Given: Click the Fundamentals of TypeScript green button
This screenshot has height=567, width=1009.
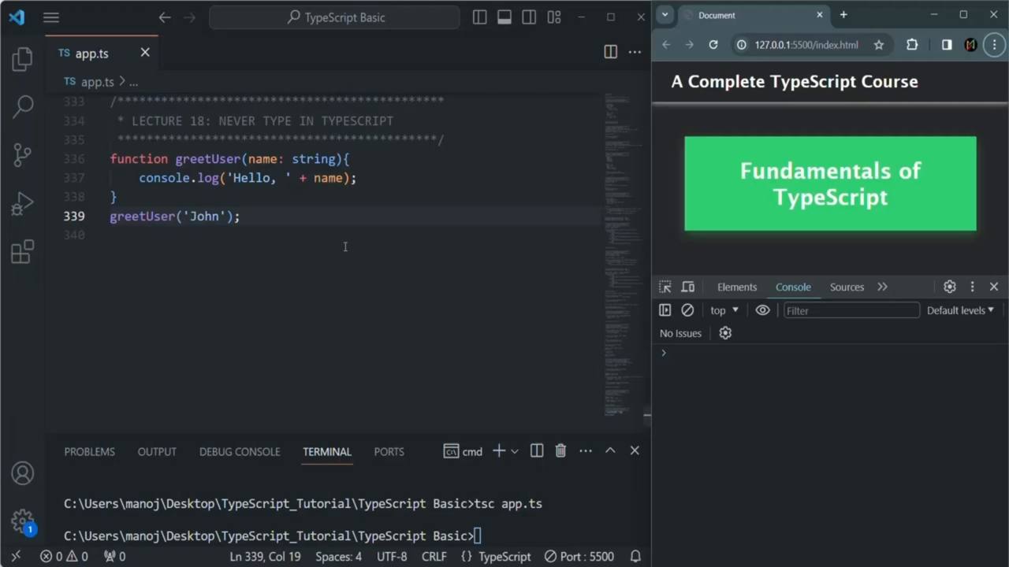Looking at the screenshot, I should pos(830,183).
